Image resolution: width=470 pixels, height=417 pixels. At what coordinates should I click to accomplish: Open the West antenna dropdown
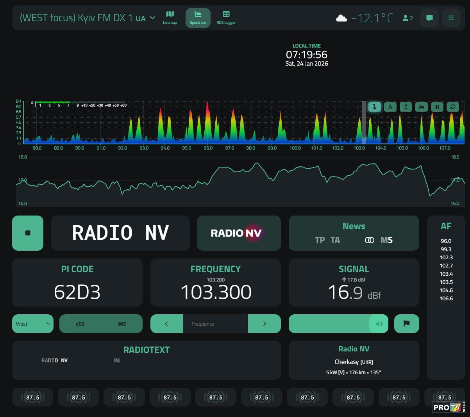coord(33,324)
